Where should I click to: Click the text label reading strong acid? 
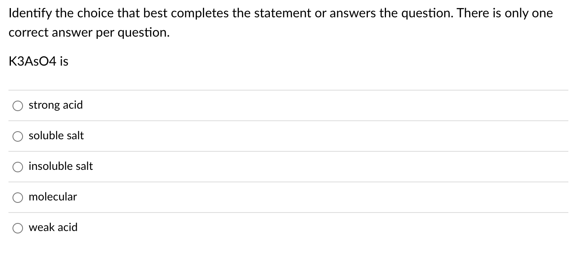click(x=55, y=105)
